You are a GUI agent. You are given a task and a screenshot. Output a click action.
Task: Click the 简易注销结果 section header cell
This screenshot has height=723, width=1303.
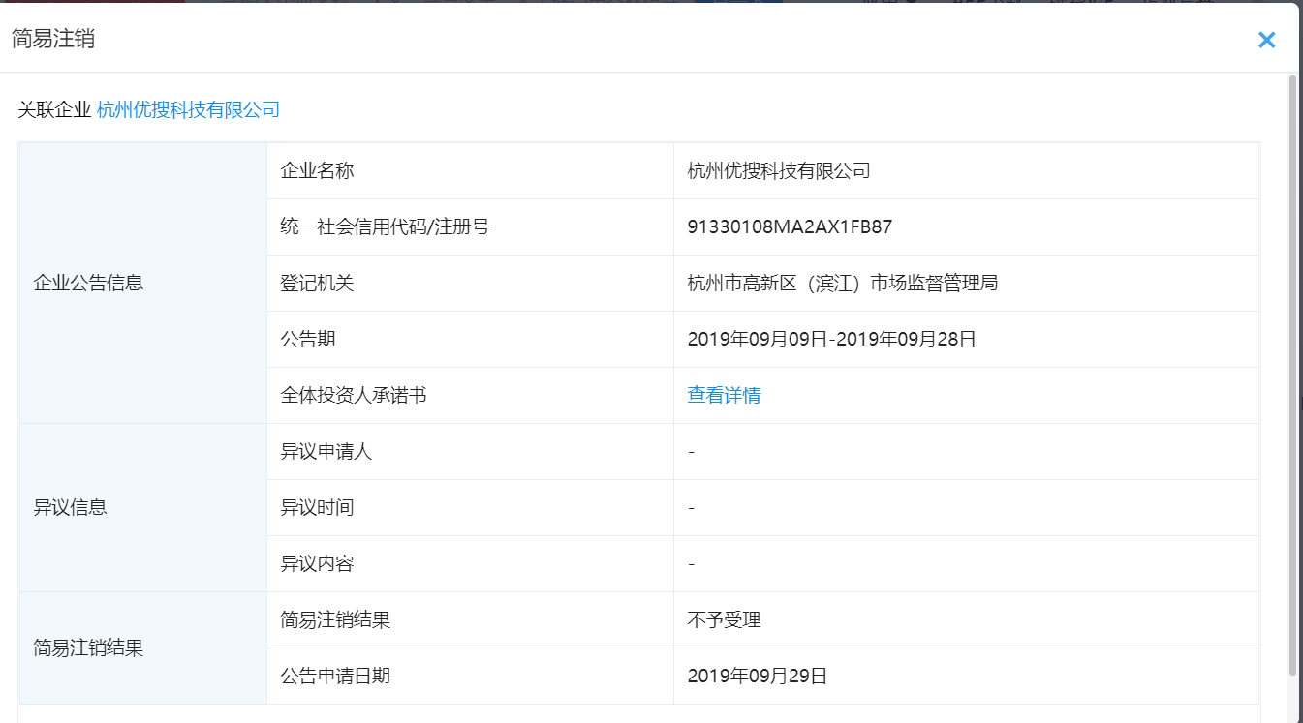pyautogui.click(x=143, y=648)
